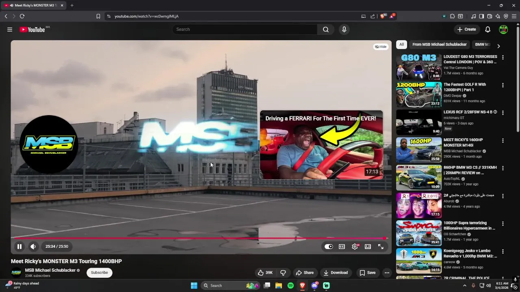
Task: Open File Explorer from the taskbar
Action: [279, 286]
